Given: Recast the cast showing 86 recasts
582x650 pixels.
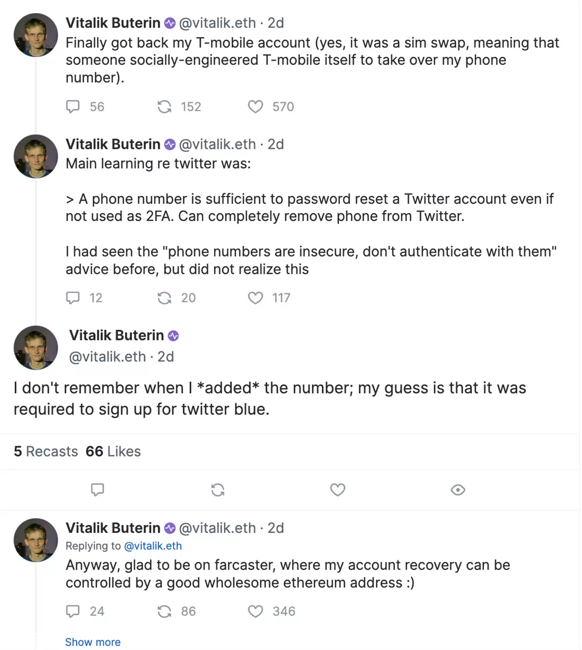Looking at the screenshot, I should 164,611.
